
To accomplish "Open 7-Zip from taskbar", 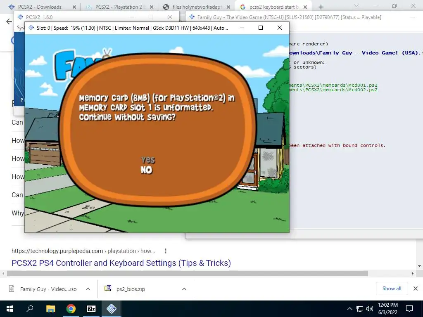I will 91,309.
